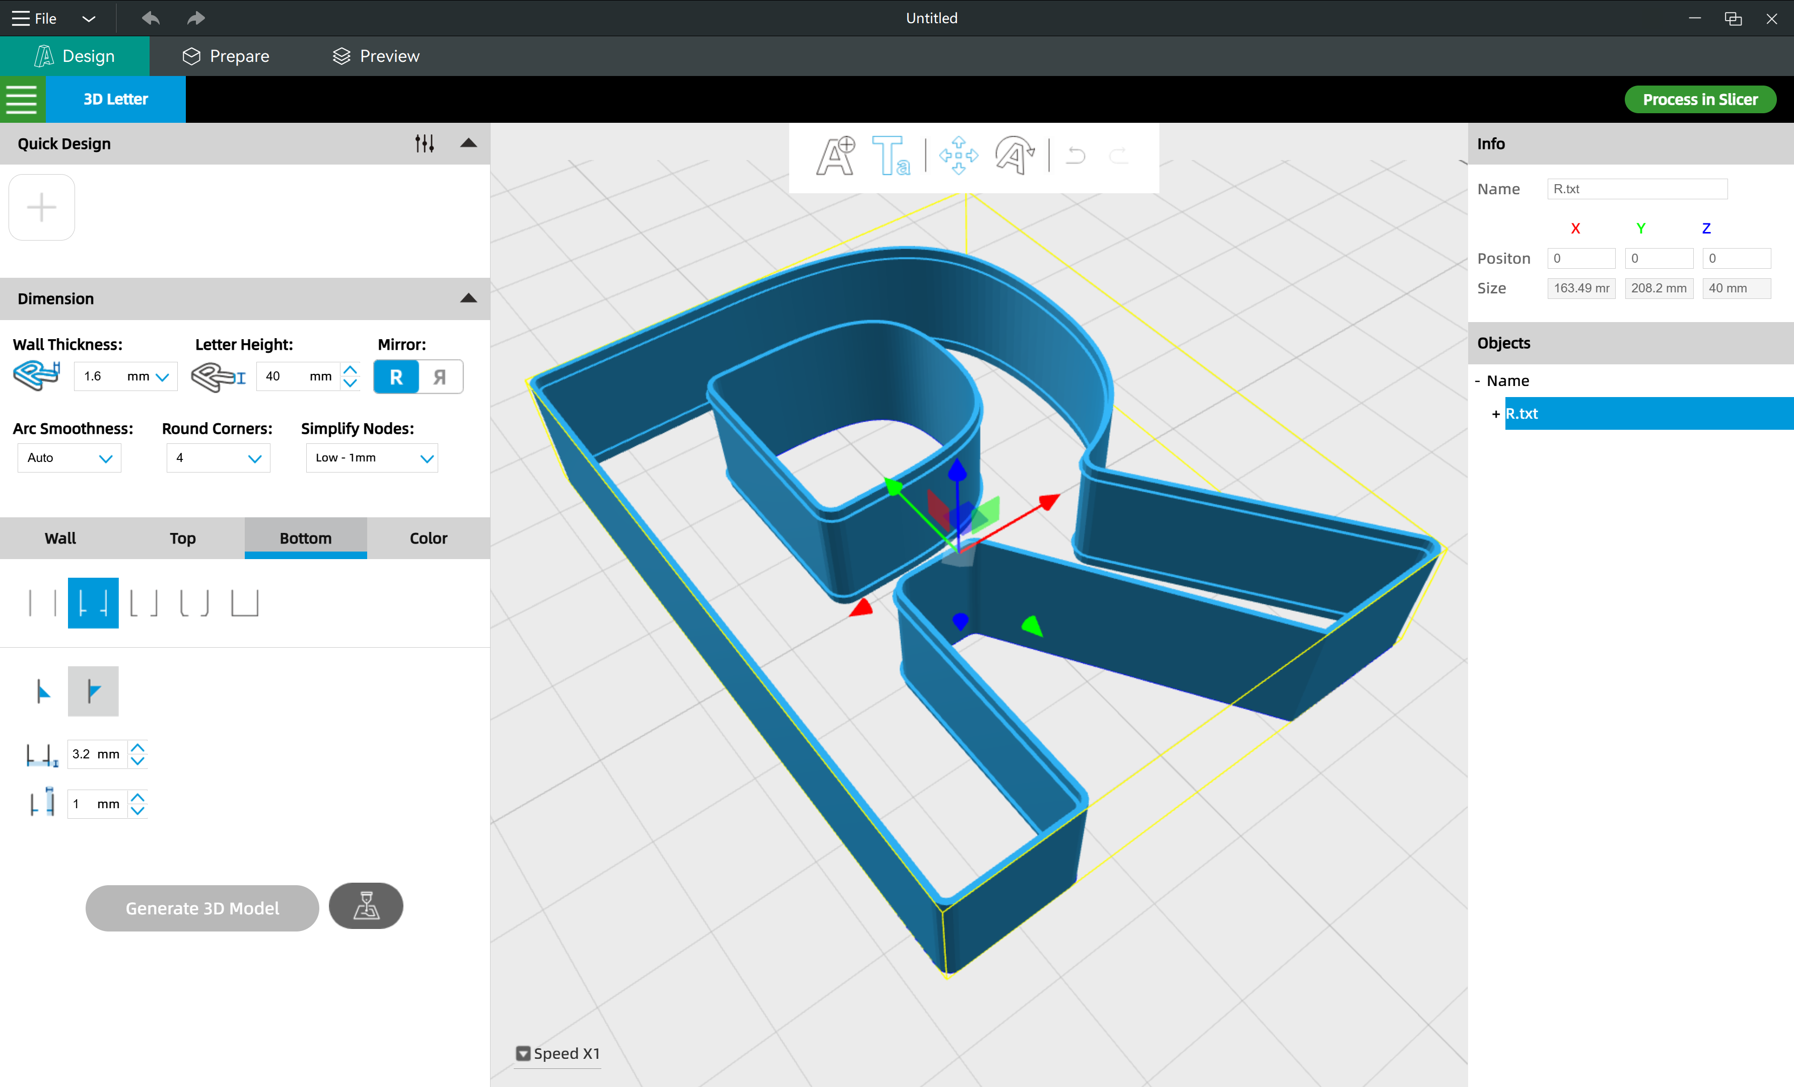Click the title bar undo arrow
This screenshot has height=1087, width=1794.
151,18
